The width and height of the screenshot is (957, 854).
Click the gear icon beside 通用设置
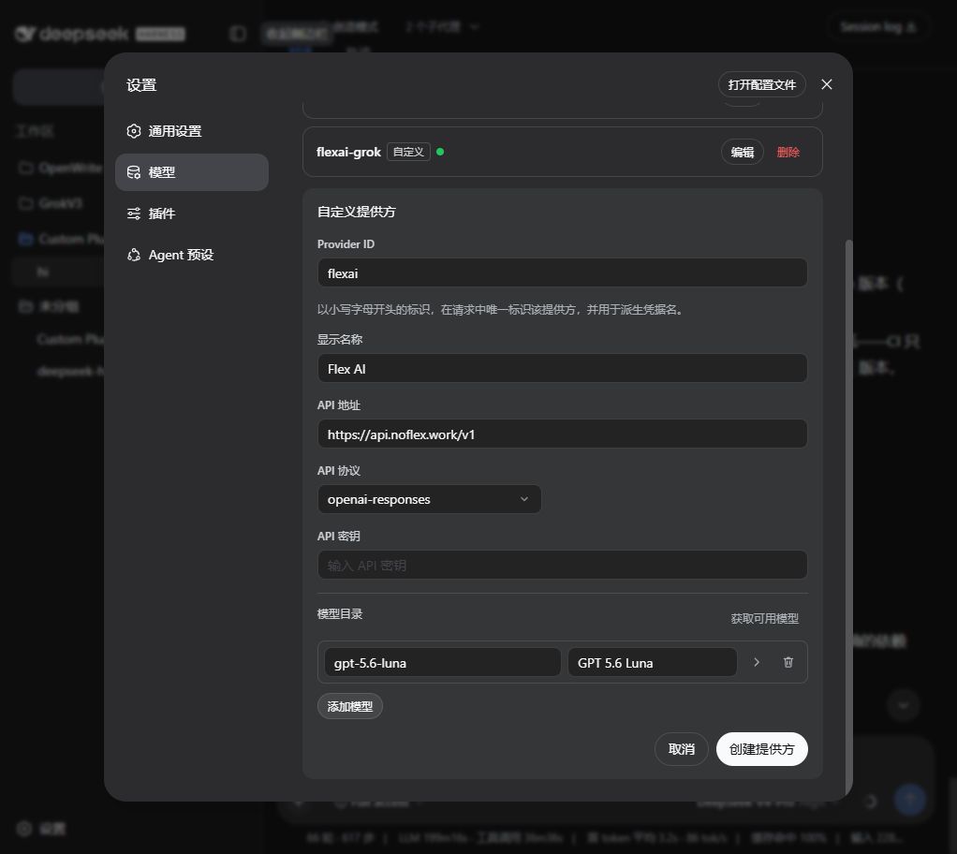tap(134, 131)
